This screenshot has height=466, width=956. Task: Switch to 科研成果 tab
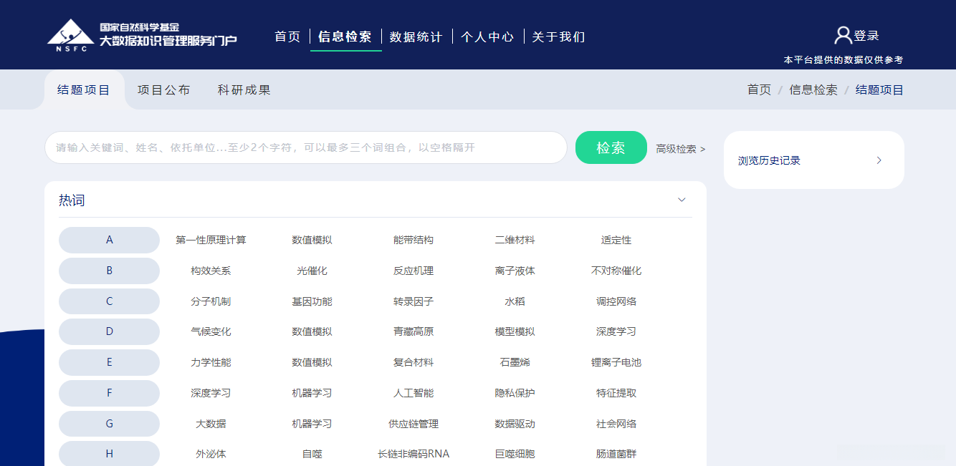click(x=244, y=90)
